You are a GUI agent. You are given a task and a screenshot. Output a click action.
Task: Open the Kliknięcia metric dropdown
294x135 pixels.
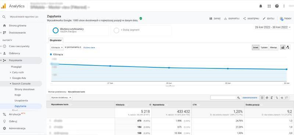point(57,48)
